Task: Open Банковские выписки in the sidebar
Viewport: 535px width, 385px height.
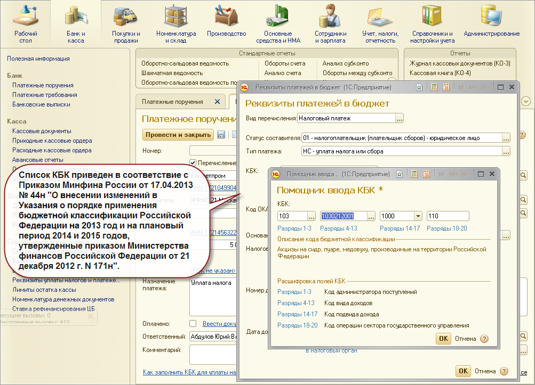Action: pyautogui.click(x=41, y=104)
